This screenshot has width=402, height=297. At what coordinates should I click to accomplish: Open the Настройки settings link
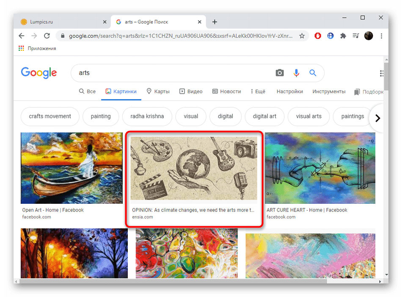coord(289,92)
